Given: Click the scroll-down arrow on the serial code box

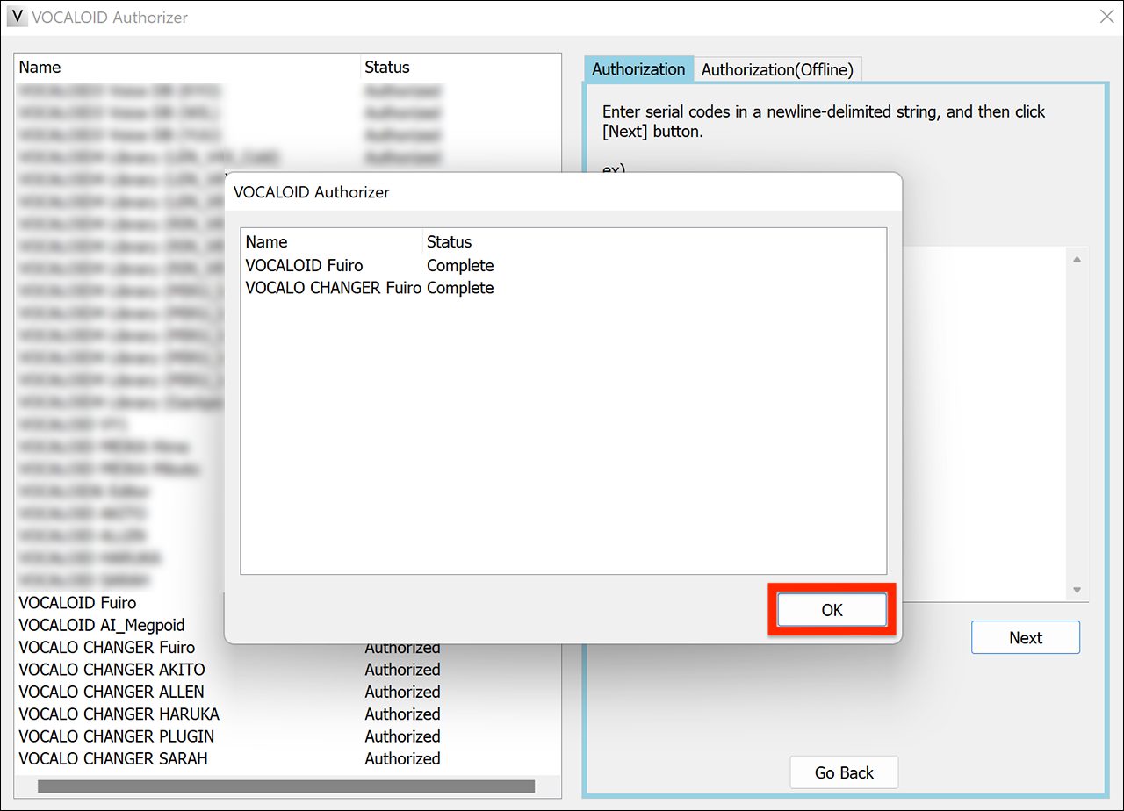Looking at the screenshot, I should click(1075, 589).
